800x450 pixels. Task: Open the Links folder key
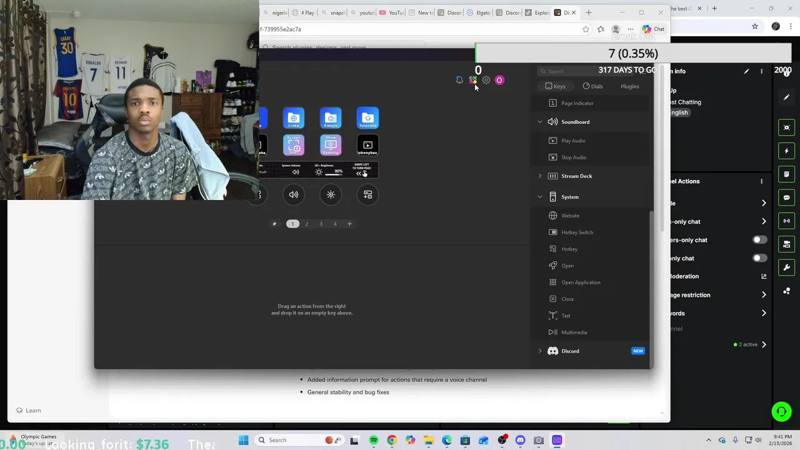click(294, 118)
